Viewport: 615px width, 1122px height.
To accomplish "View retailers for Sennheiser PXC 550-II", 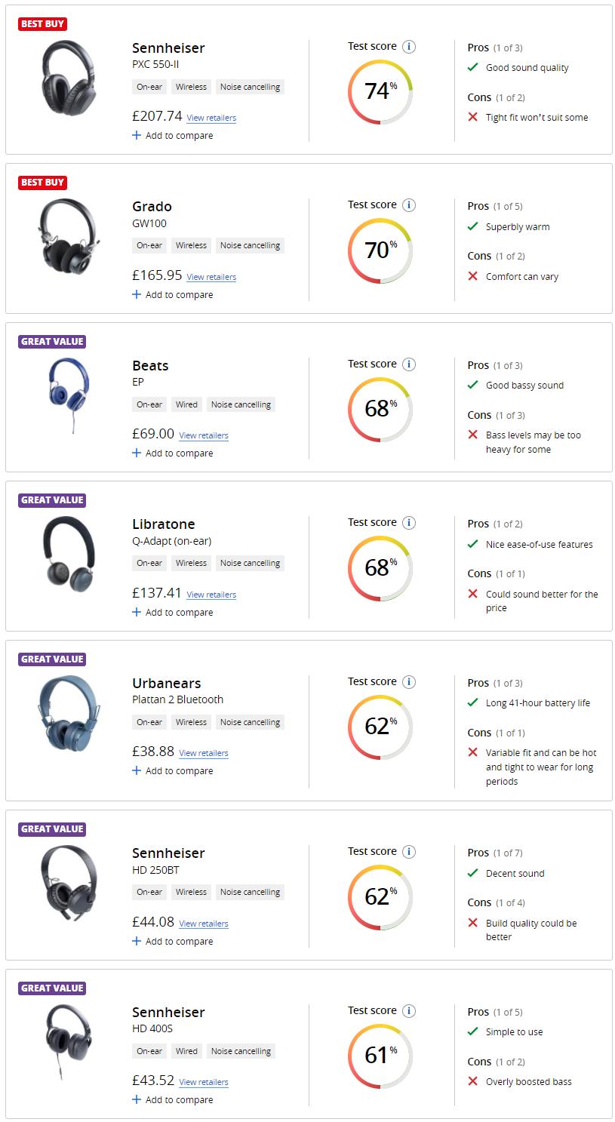I will (x=211, y=118).
